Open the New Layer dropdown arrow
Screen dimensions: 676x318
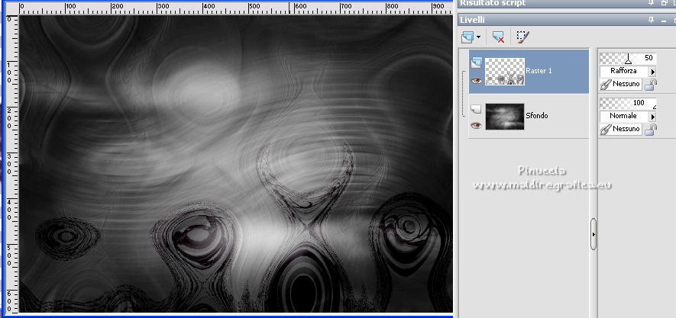[478, 37]
